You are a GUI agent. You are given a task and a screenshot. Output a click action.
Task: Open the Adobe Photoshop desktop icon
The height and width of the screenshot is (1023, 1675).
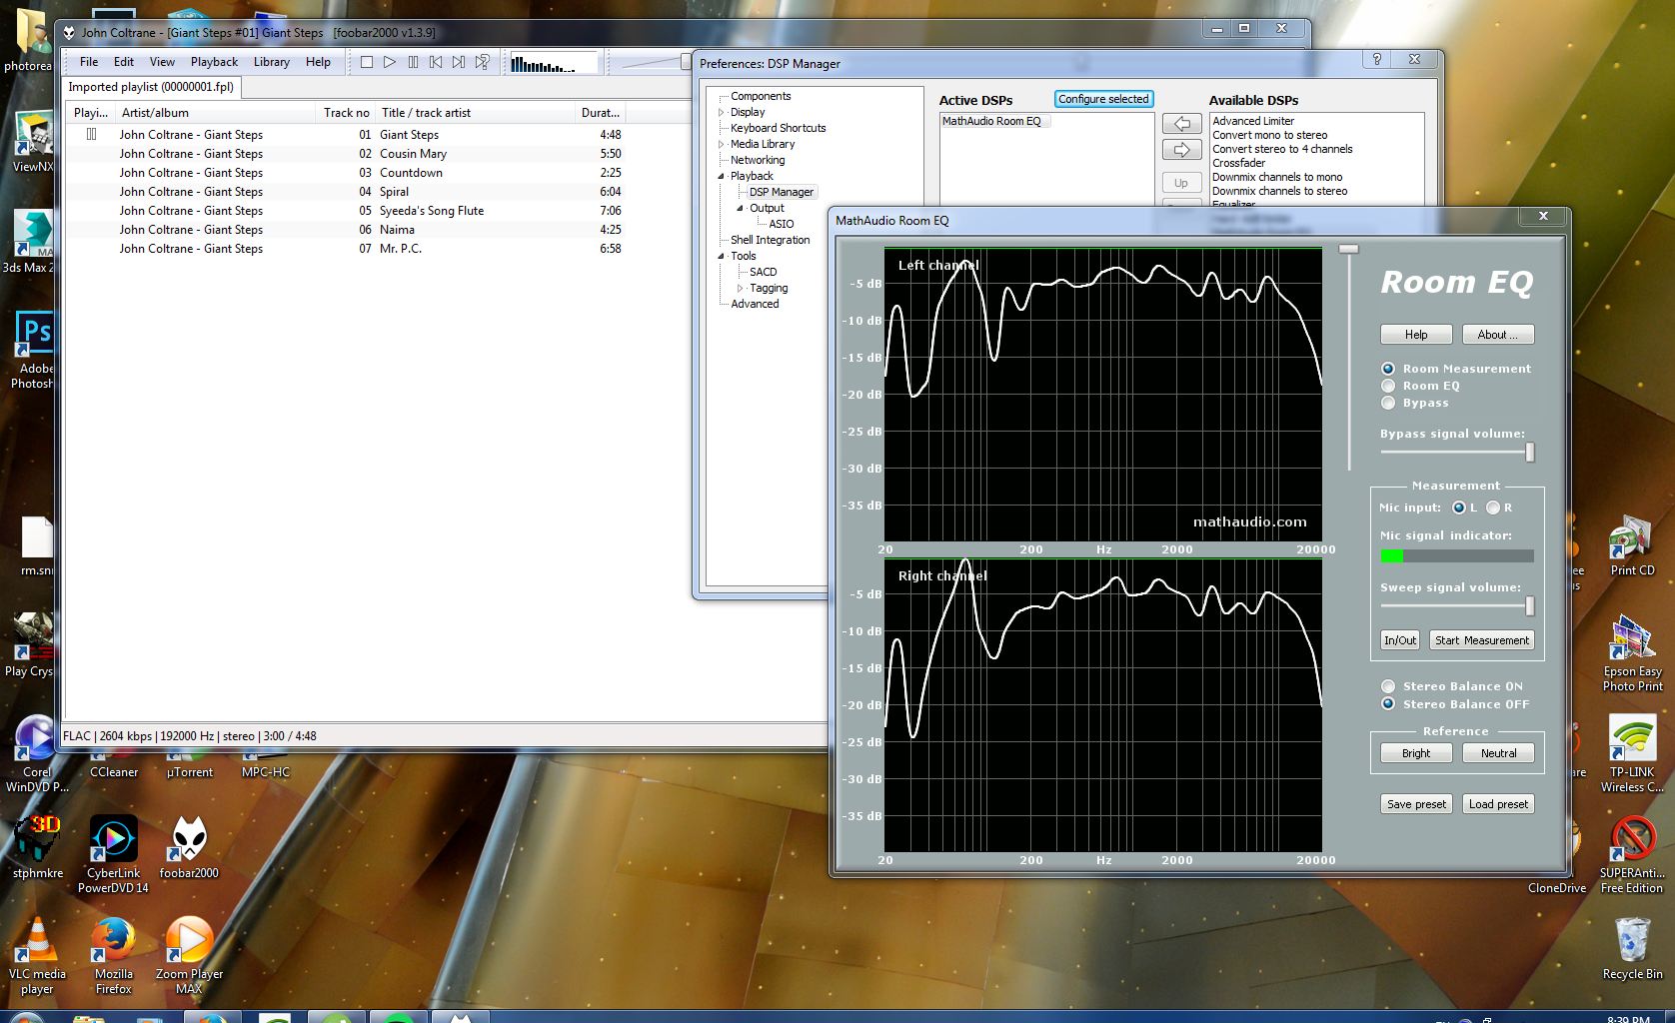point(33,350)
